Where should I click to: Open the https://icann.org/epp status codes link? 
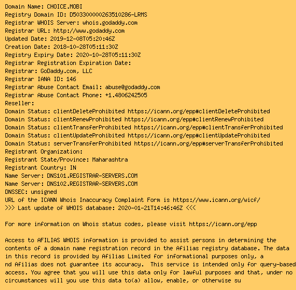(223, 224)
